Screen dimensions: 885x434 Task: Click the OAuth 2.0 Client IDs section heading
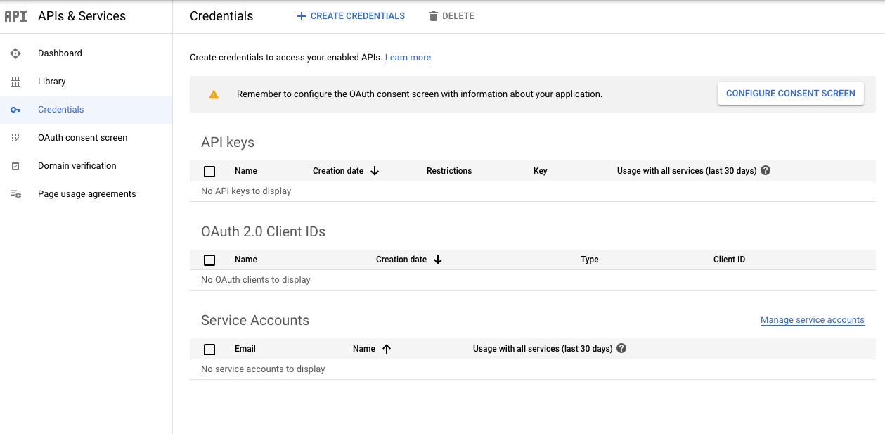[263, 231]
